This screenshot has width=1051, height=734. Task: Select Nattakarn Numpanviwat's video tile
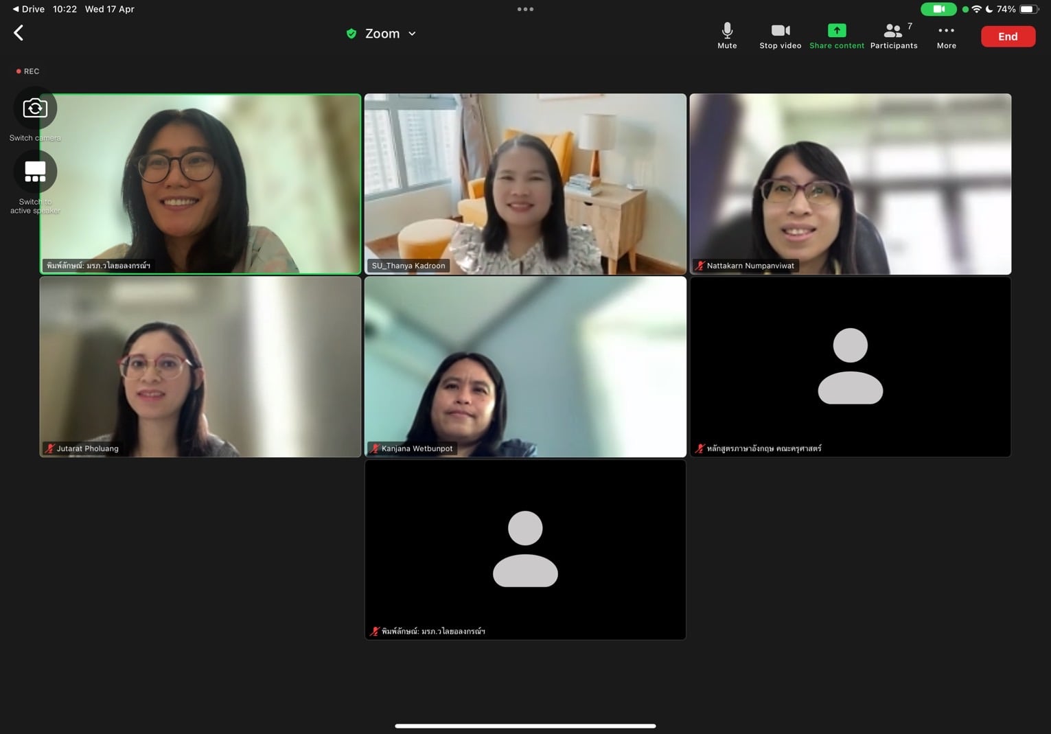click(850, 183)
